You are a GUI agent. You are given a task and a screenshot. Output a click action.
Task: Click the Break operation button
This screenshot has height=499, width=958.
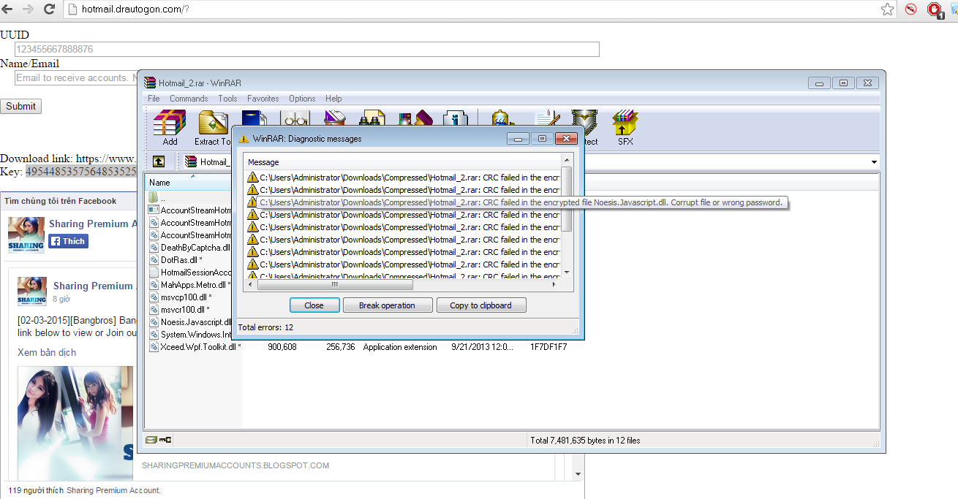point(388,305)
